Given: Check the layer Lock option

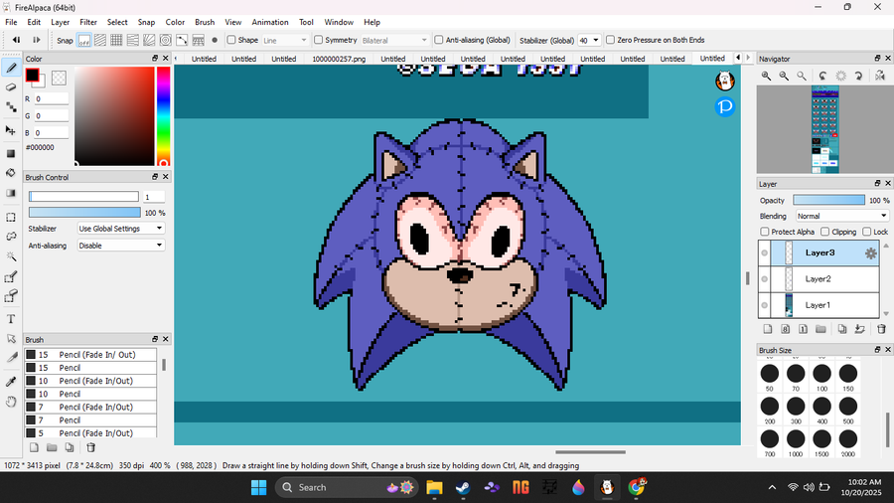Looking at the screenshot, I should click(x=866, y=232).
